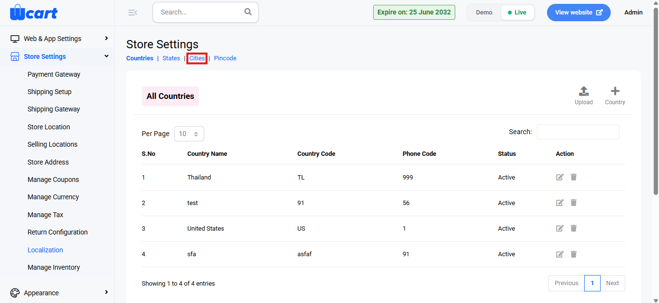Open Manage Inventory

[x=54, y=267]
